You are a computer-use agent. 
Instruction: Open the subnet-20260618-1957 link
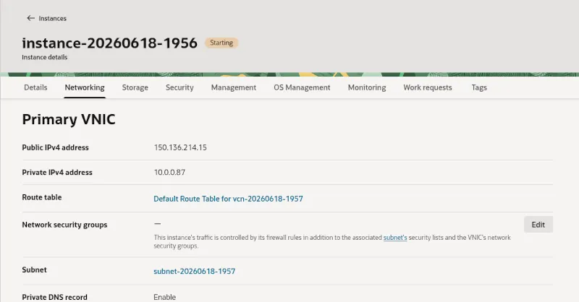coord(194,271)
